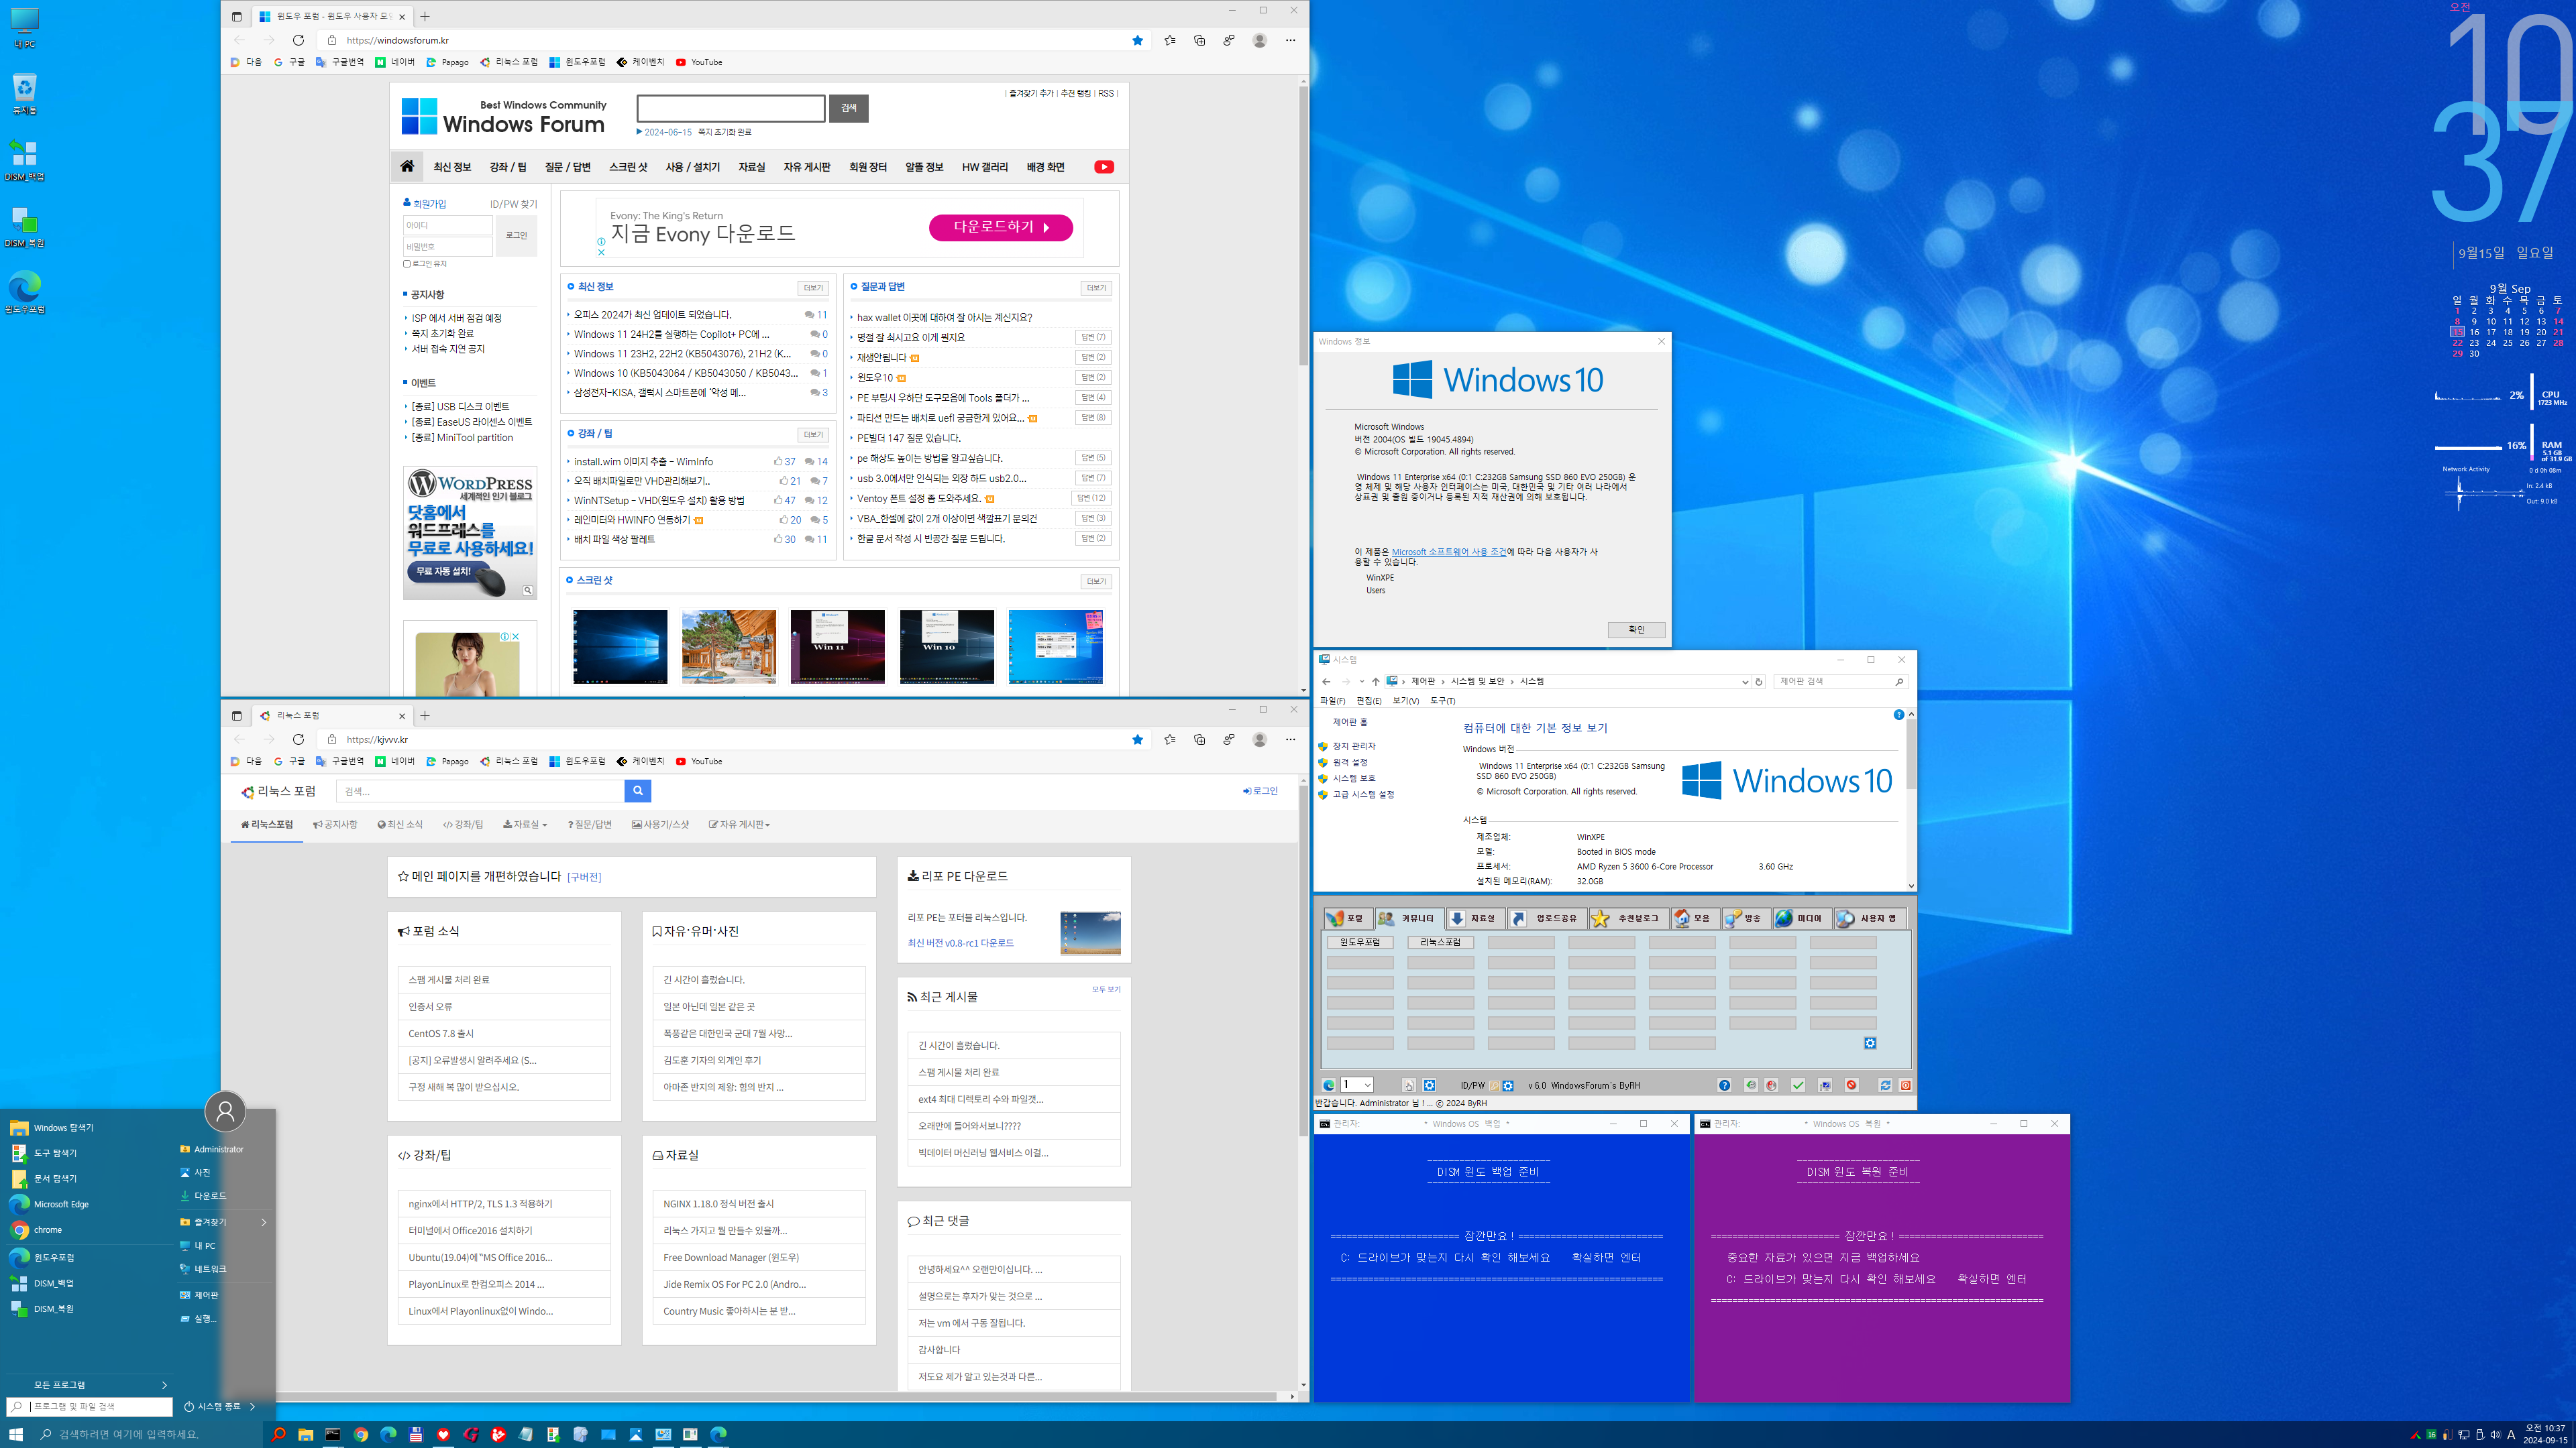Click the Win 11 screenshot thumbnail

[x=838, y=646]
